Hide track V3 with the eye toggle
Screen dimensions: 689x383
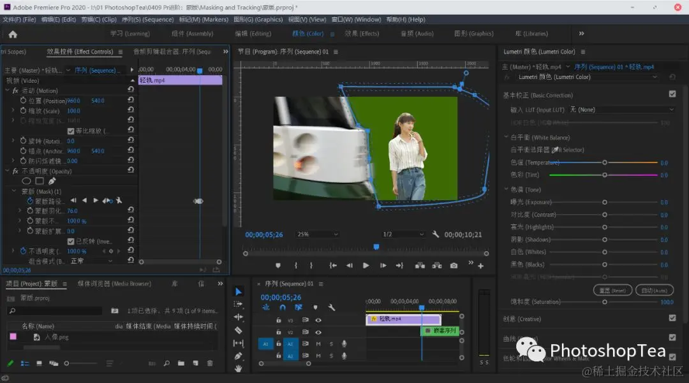pyautogui.click(x=318, y=320)
